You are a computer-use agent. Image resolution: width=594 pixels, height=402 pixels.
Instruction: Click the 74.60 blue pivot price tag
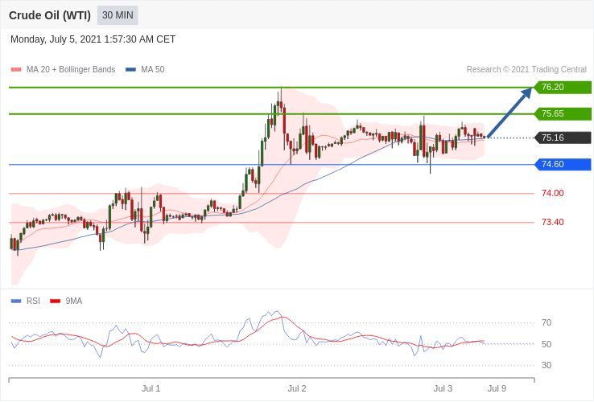pos(563,164)
